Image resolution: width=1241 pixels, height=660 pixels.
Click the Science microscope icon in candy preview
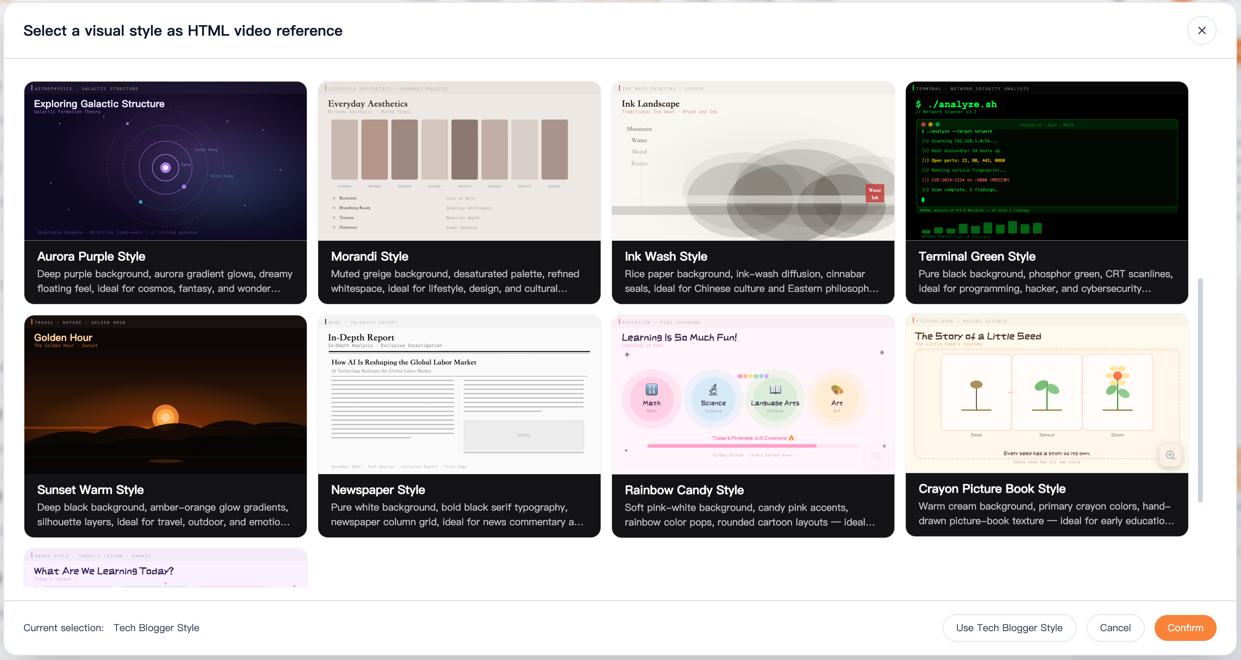tap(713, 389)
